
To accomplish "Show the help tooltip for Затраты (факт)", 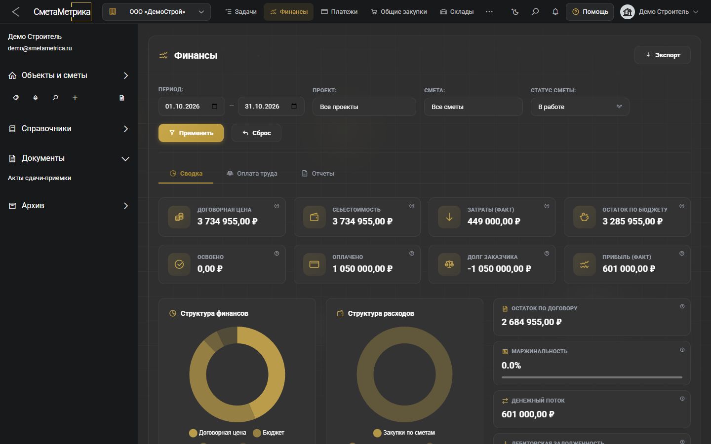I will 547,206.
